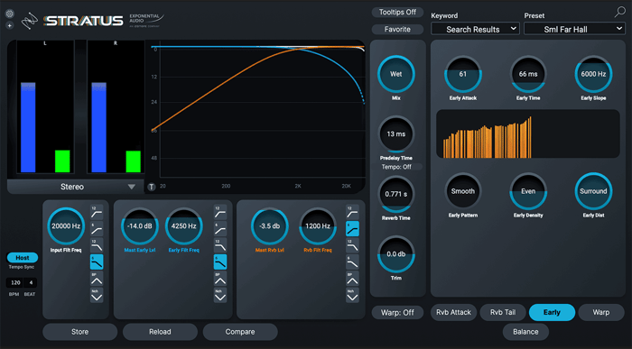This screenshot has height=349, width=632.
Task: Click the Early Attack 61 knob
Action: pyautogui.click(x=462, y=74)
